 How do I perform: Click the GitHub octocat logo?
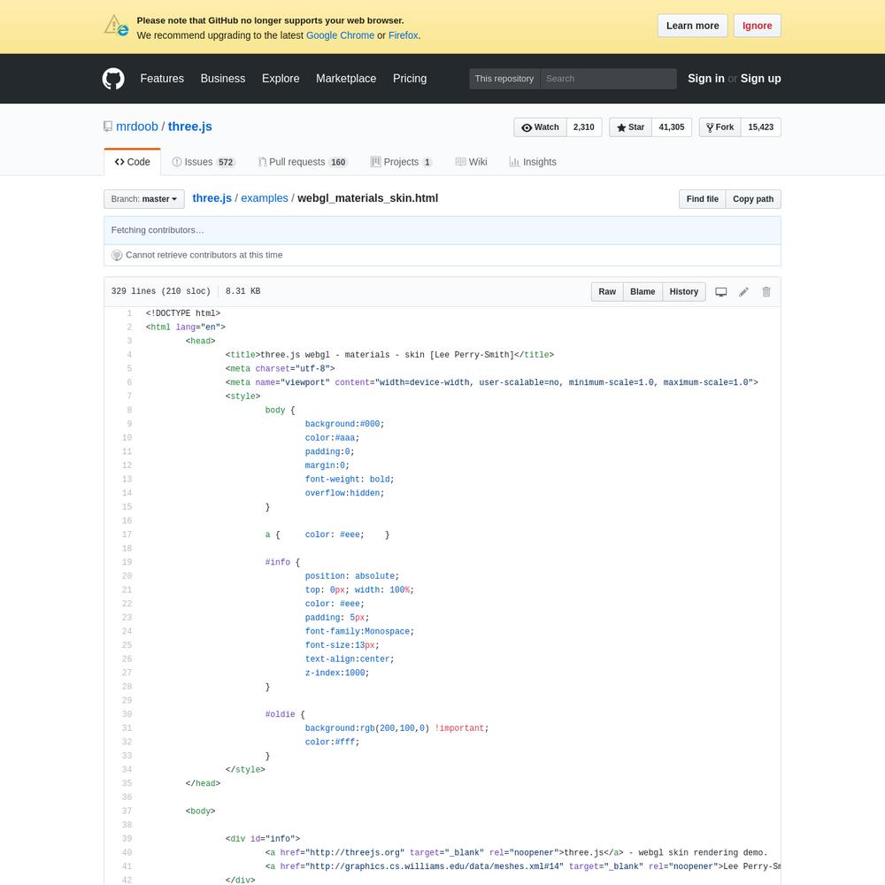click(x=113, y=79)
